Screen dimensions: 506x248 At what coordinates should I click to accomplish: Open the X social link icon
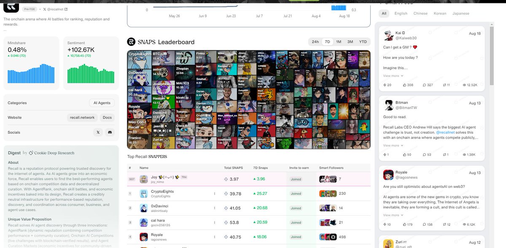(x=98, y=132)
